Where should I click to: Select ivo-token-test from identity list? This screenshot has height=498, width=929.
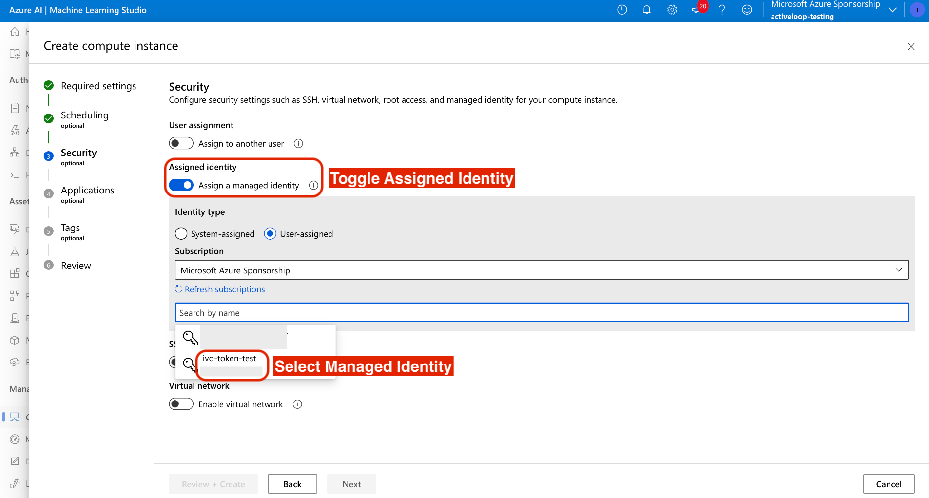coord(230,359)
